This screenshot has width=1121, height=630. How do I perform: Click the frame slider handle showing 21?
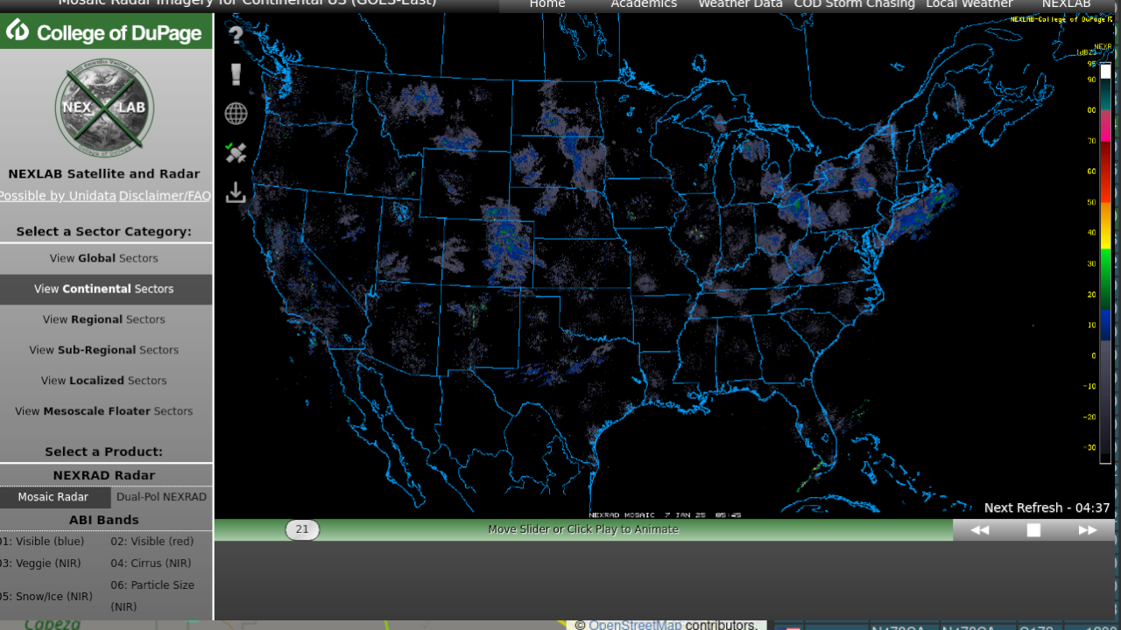(x=302, y=529)
